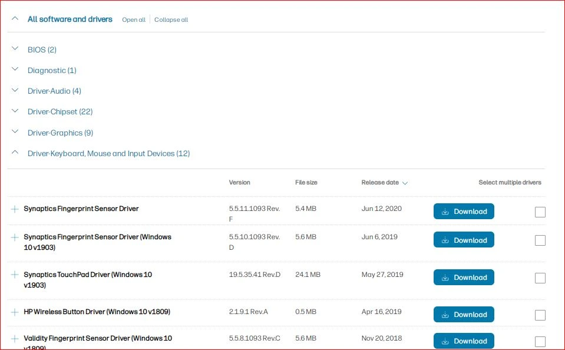This screenshot has height=350, width=565.
Task: Click version 2.1.9.1 Rev.A
Action: (249, 312)
